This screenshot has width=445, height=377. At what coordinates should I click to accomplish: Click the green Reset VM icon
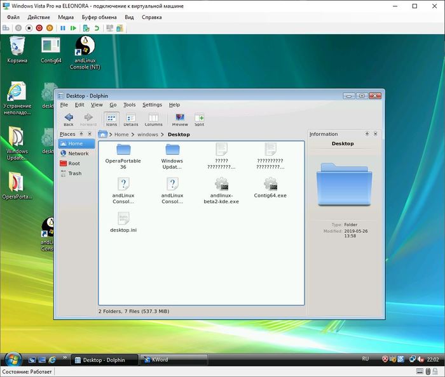click(73, 28)
